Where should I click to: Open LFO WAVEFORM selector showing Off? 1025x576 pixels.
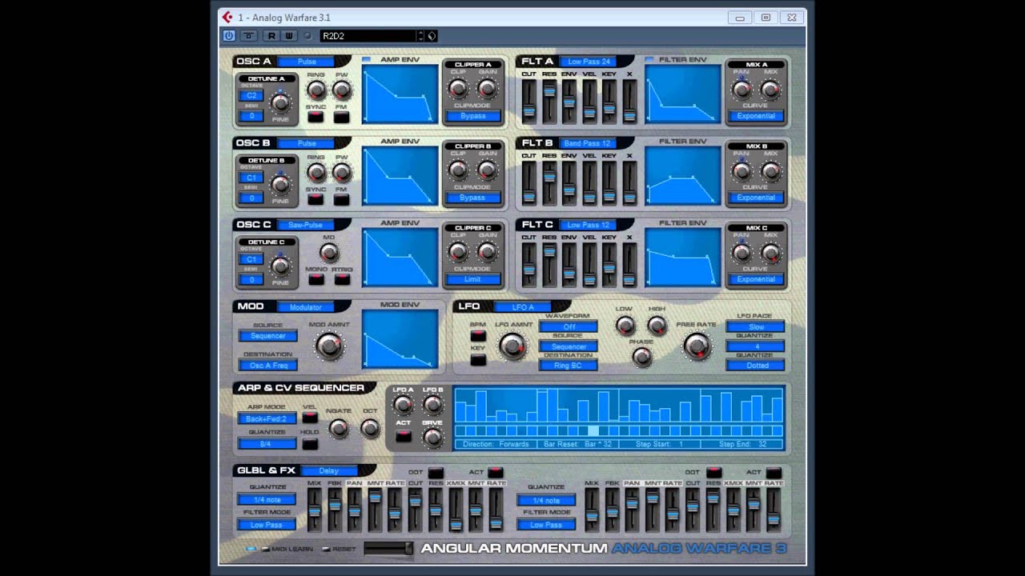568,327
